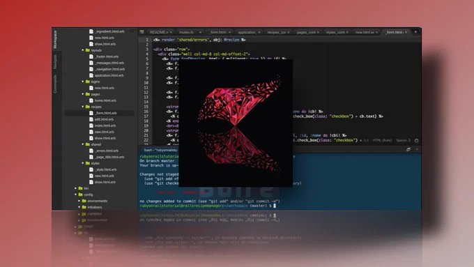Open editor settings gear in status bar
The width and height of the screenshot is (474, 267).
[x=417, y=140]
